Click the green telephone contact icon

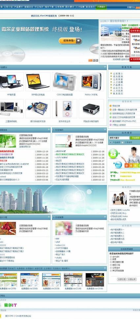[113, 154]
